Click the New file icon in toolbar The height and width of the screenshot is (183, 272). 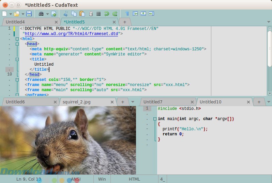(4, 14)
